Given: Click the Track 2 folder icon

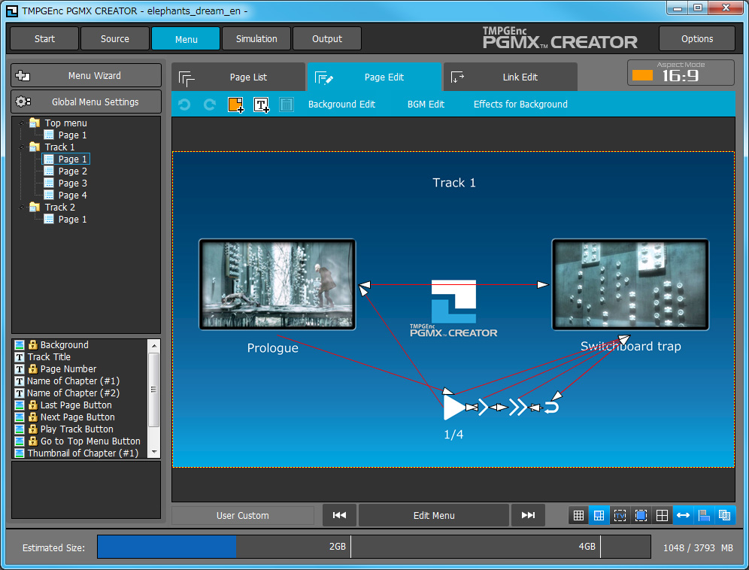Looking at the screenshot, I should [x=35, y=207].
